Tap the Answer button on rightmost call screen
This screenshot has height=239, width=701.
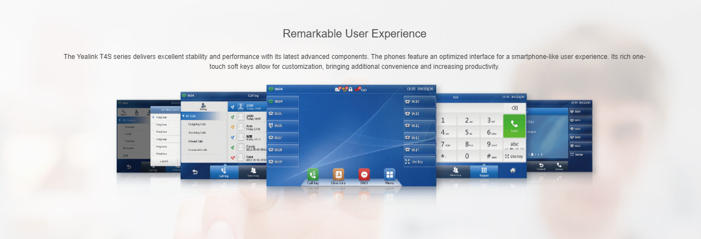[559, 166]
